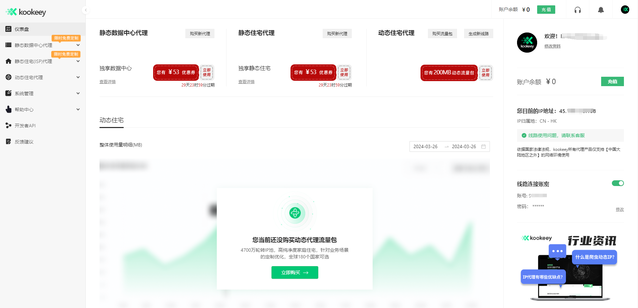
Task: Click the kookeey logo
Action: pos(26,12)
